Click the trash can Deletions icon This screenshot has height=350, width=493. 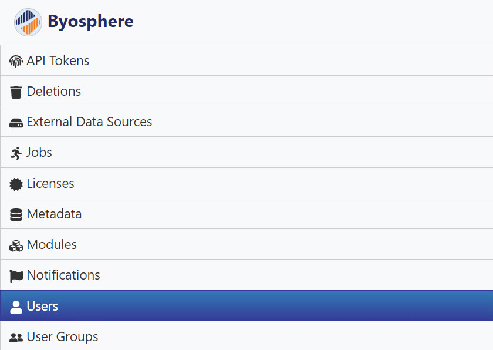(16, 92)
